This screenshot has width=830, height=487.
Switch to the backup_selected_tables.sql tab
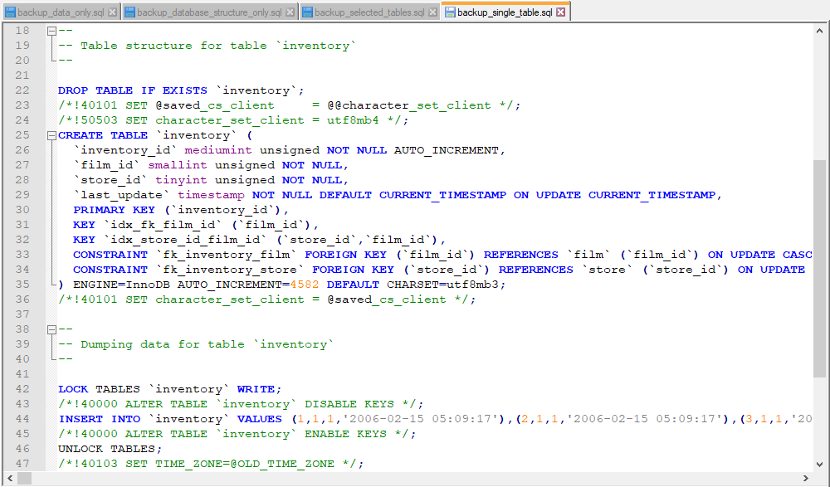(369, 12)
